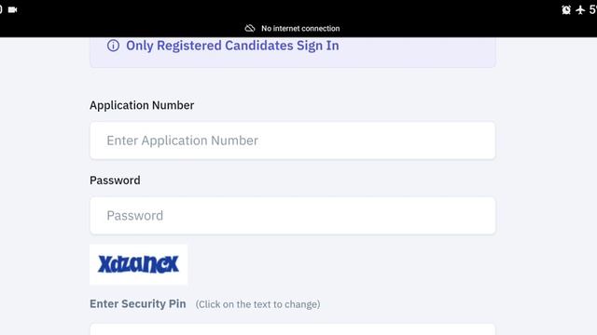Tap the video camera recording icon
The height and width of the screenshot is (335, 597).
pos(12,10)
